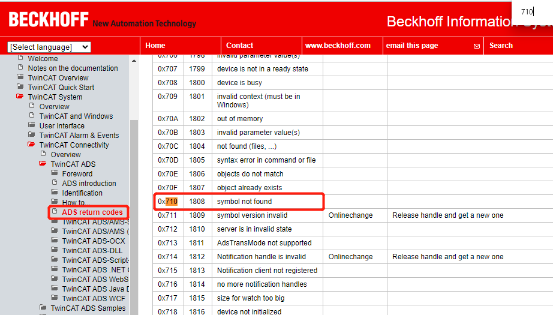
Task: Click highlighted 0x710 hex code cell
Action: click(167, 202)
